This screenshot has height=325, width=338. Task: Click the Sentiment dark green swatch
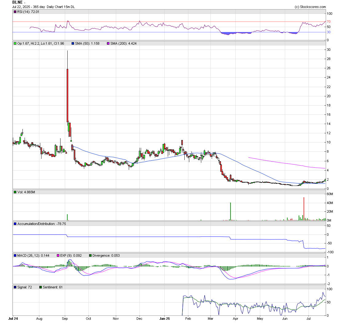[x=41, y=287]
